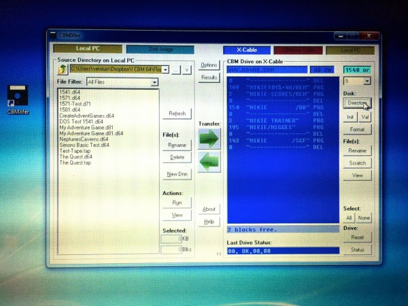Select DOS Test 1541.d64 in list
Screen dimensions: 408x306
(x=81, y=122)
